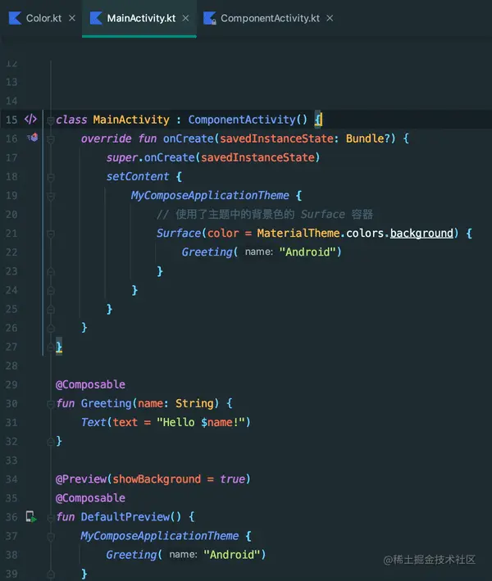Click the onCreate function name on line 16

pos(189,138)
